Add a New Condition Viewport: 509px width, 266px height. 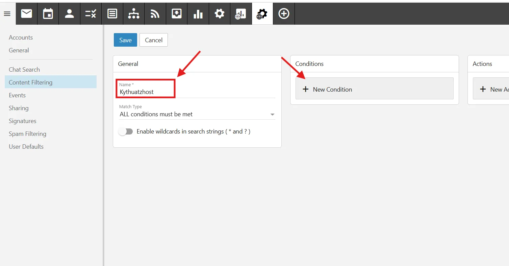(374, 89)
